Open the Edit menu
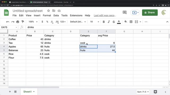 (x=21, y=15)
